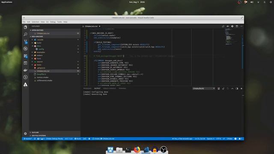Open the Docker view in activity bar

(26, 70)
